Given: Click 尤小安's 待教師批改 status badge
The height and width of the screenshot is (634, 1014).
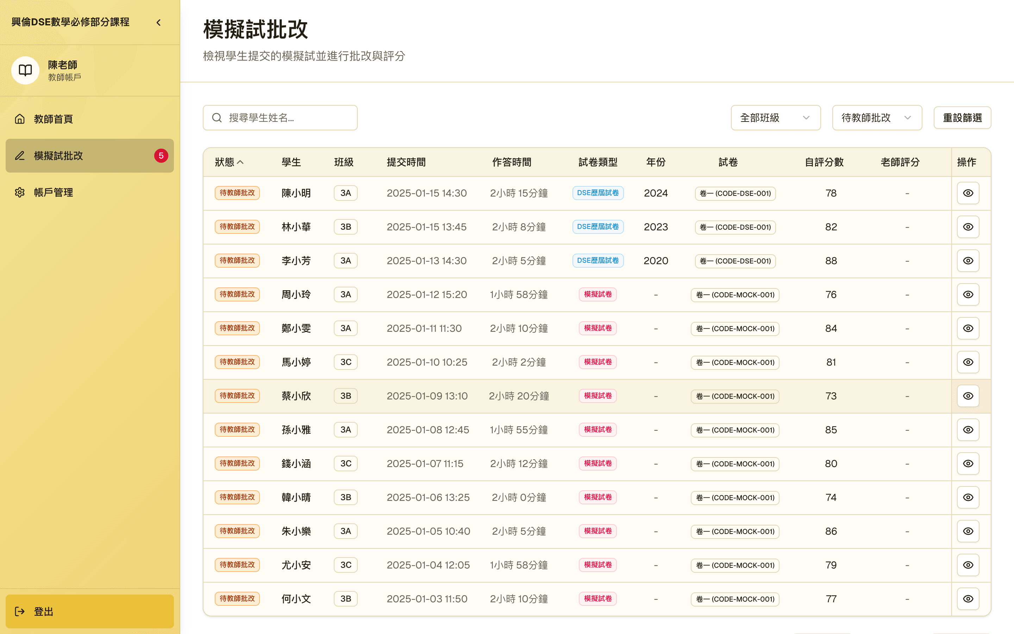Looking at the screenshot, I should [x=237, y=565].
